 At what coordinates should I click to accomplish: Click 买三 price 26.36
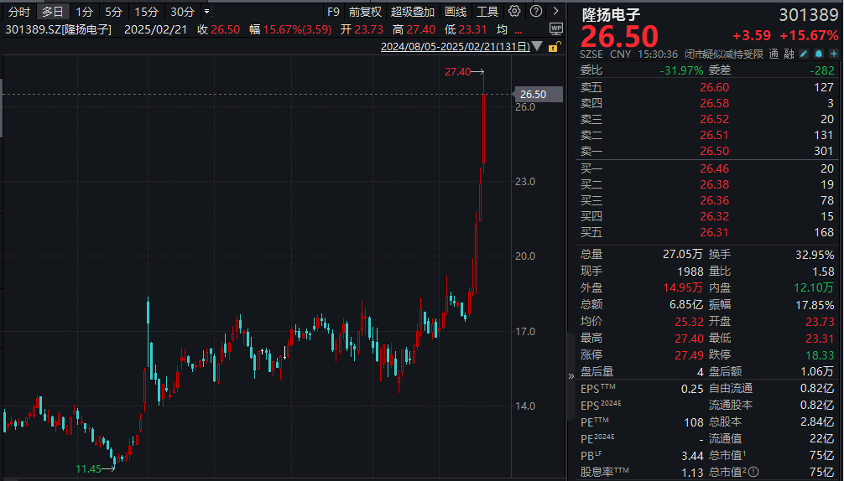click(714, 200)
